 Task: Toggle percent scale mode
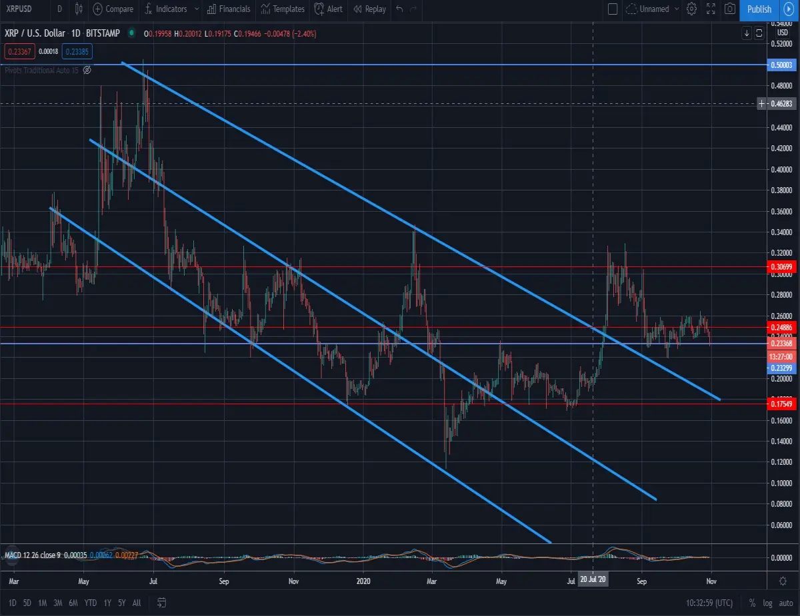click(x=752, y=603)
